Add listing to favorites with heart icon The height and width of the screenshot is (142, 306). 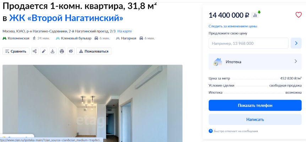coord(299,15)
